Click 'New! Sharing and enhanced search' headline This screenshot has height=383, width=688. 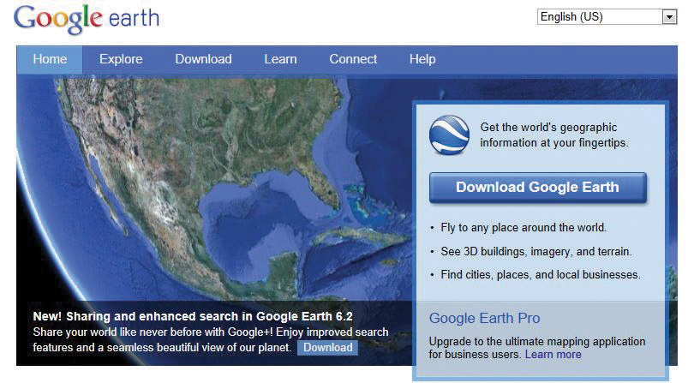[193, 316]
